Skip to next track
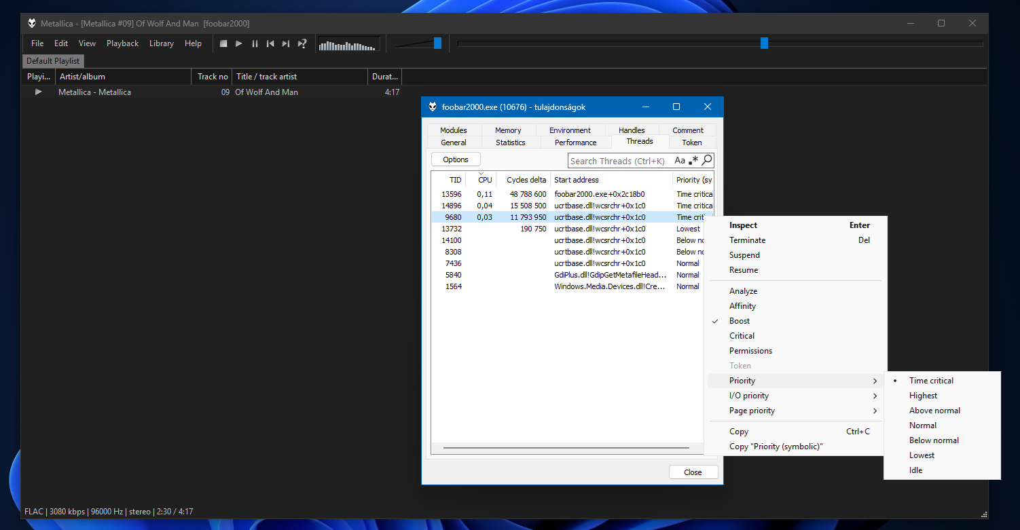 click(286, 43)
